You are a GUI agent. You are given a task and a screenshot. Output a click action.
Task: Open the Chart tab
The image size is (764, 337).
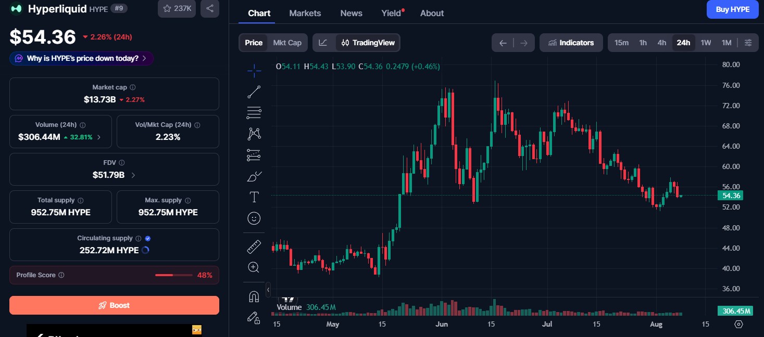[x=259, y=13]
